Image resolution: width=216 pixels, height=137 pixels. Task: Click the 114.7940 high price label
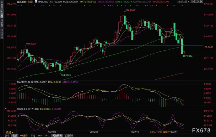(x=130, y=10)
